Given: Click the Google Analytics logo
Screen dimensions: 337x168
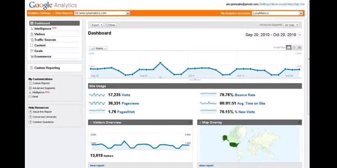Looking at the screenshot, I should [53, 5].
